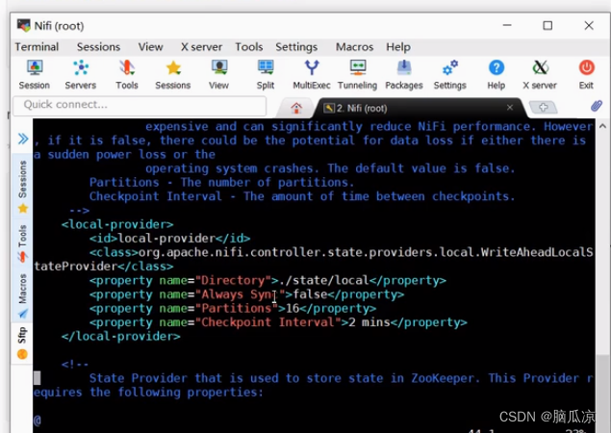Click the red Exit power icon
This screenshot has height=433, width=611.
pos(586,74)
